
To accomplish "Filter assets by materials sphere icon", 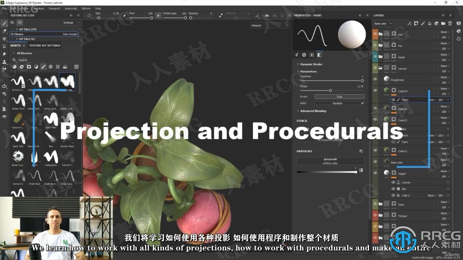I will click(14, 67).
